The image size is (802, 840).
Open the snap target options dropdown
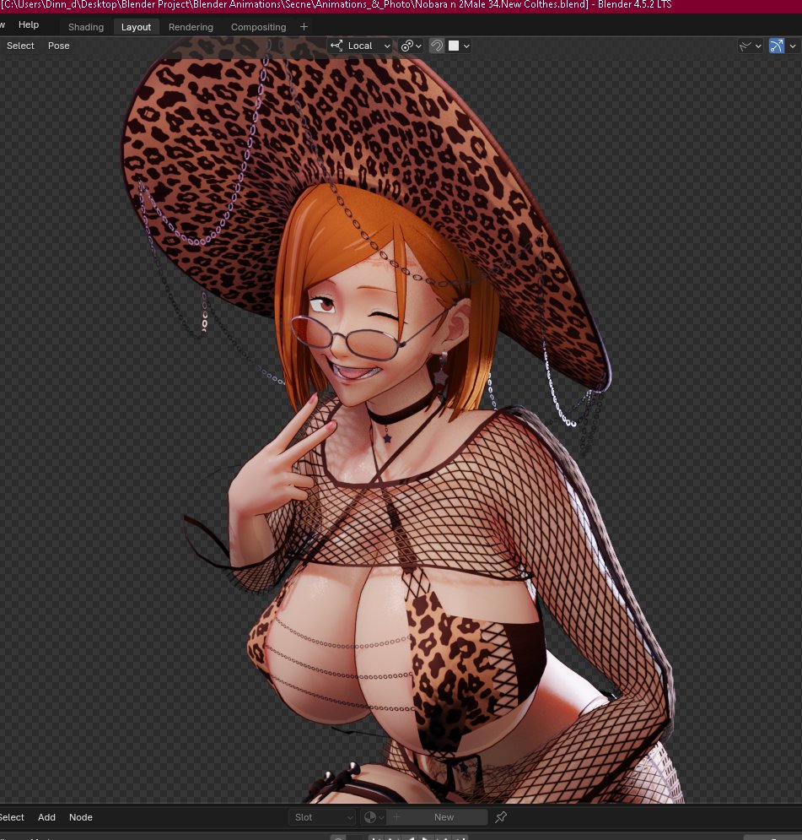(x=459, y=46)
